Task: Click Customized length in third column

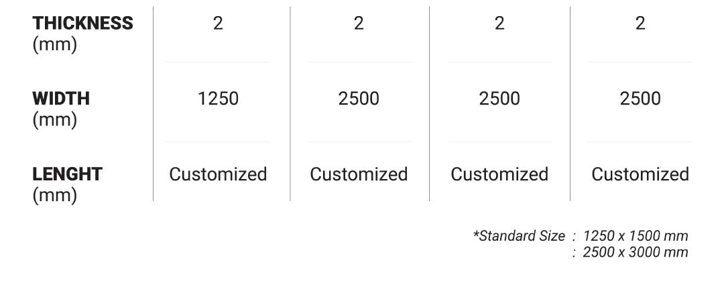Action: [499, 174]
